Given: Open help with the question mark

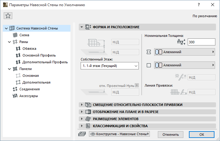Looking at the screenshot, I should 199,5.
